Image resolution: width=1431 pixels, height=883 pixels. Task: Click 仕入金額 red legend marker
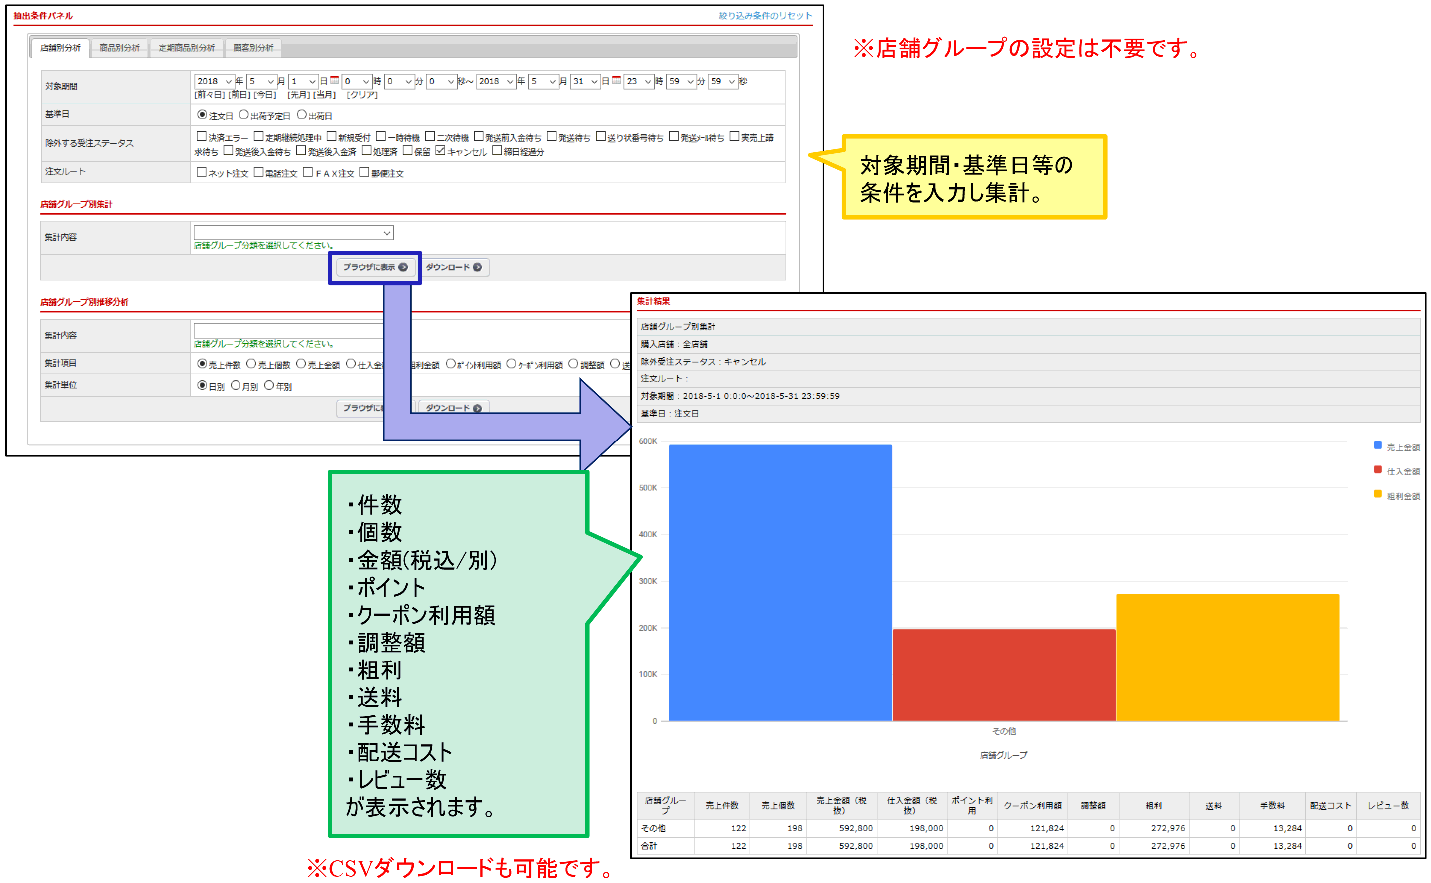1377,470
